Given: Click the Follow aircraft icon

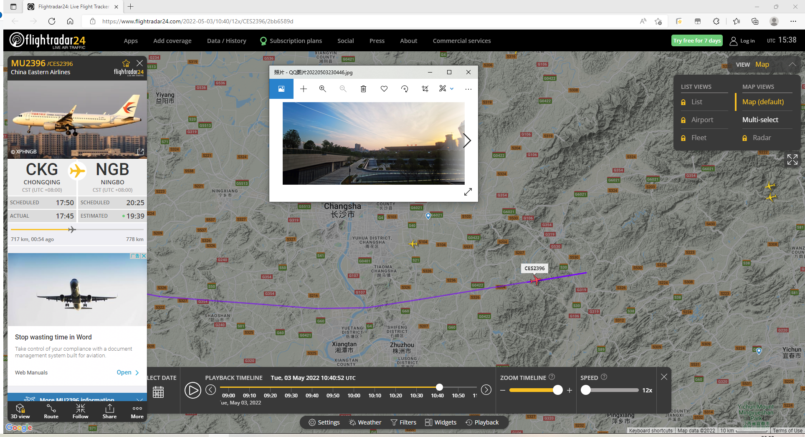Looking at the screenshot, I should point(81,409).
